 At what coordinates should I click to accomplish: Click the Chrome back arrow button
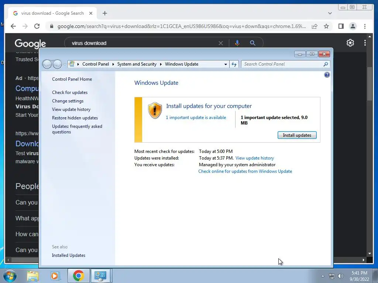pyautogui.click(x=13, y=26)
